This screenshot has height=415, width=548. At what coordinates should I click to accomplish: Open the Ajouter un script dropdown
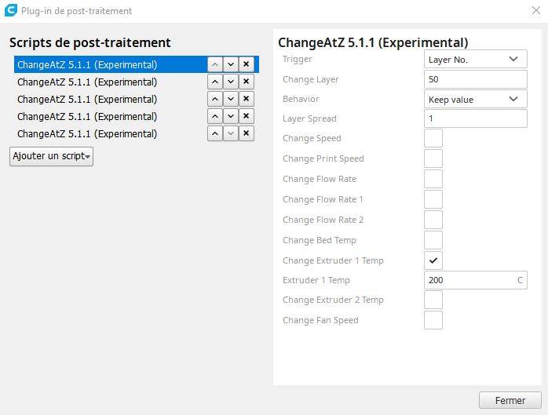click(51, 156)
